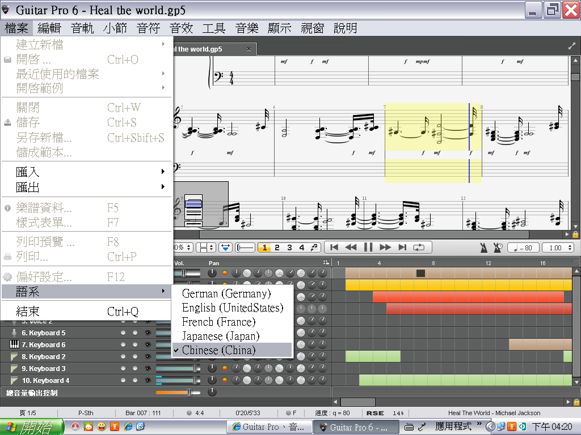Toggle solo dot for 7. Keyboard 6
The width and height of the screenshot is (581, 435).
(x=123, y=345)
